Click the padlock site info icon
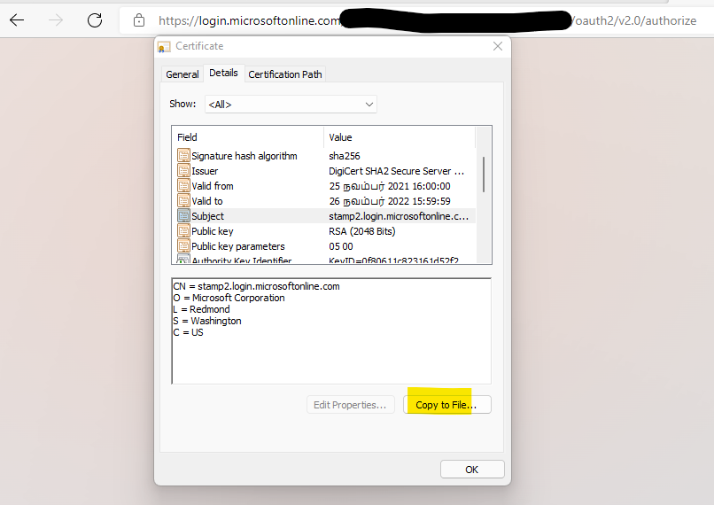This screenshot has width=714, height=505. [x=139, y=20]
